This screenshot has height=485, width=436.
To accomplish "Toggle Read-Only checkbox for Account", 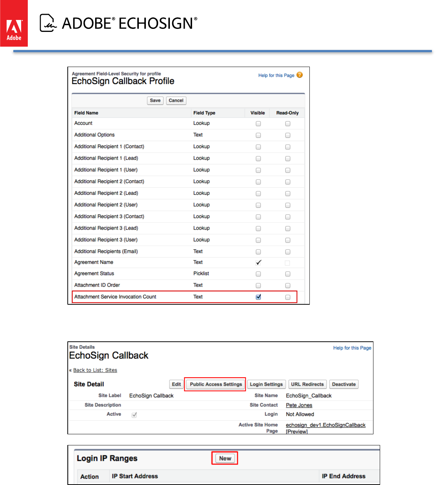I will pyautogui.click(x=288, y=124).
